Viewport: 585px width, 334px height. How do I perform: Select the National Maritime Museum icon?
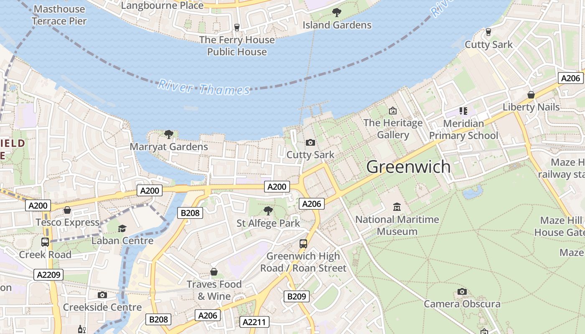click(397, 207)
